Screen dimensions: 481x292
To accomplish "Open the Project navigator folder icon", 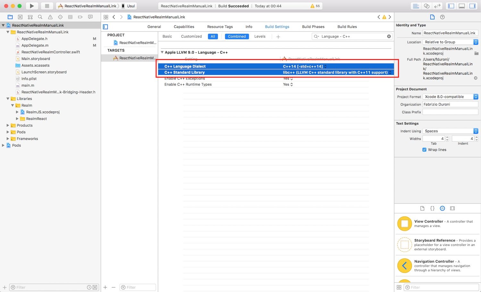I will [10, 17].
